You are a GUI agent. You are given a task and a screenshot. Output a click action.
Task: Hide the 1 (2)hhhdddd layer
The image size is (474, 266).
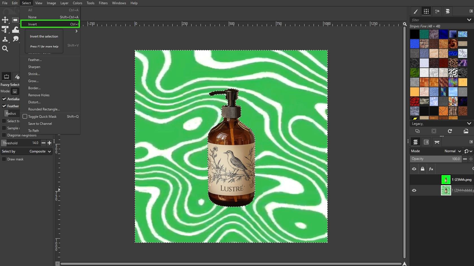click(414, 190)
